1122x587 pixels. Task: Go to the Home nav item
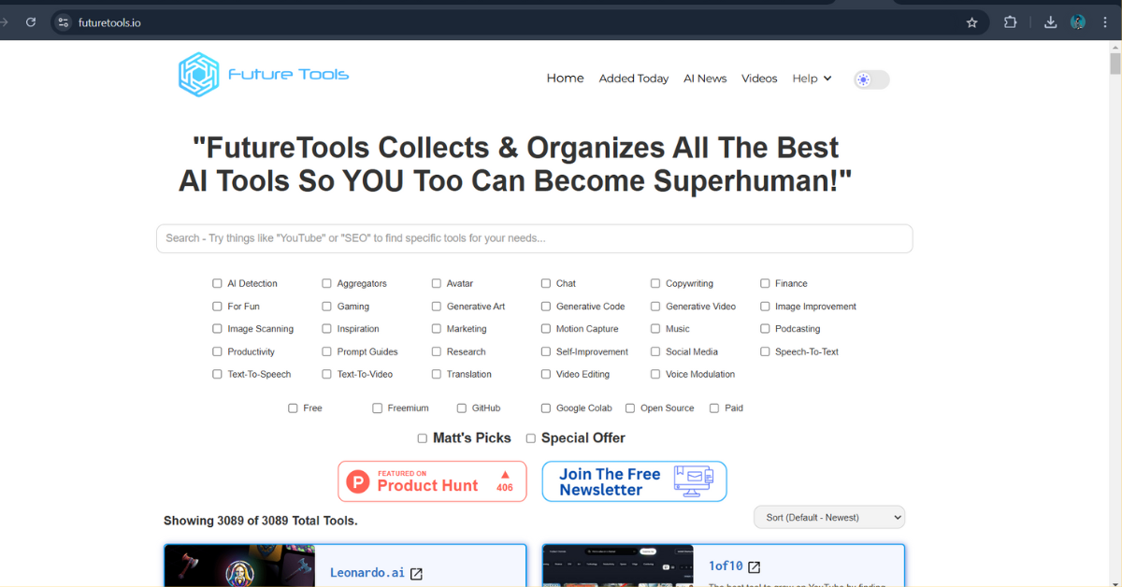click(565, 79)
